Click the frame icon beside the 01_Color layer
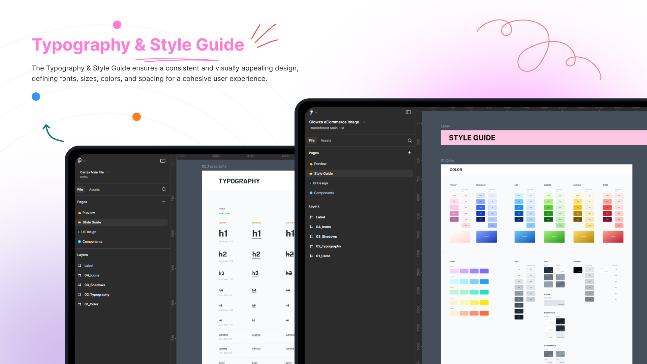The height and width of the screenshot is (364, 647). pyautogui.click(x=311, y=256)
